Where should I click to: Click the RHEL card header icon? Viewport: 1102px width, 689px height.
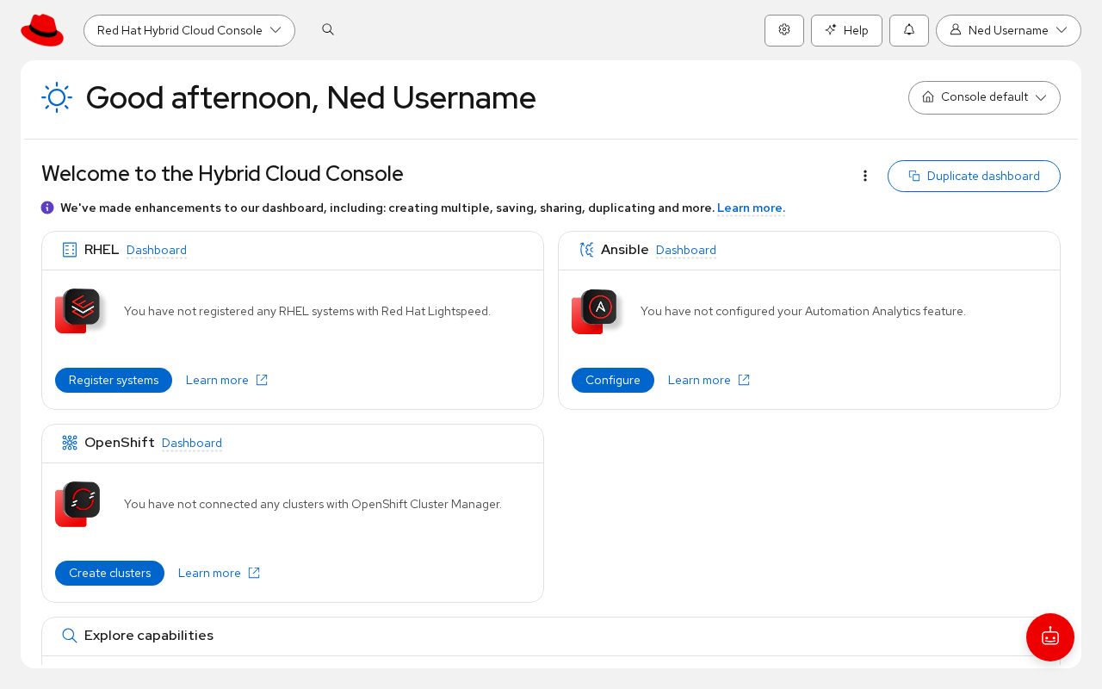[70, 250]
